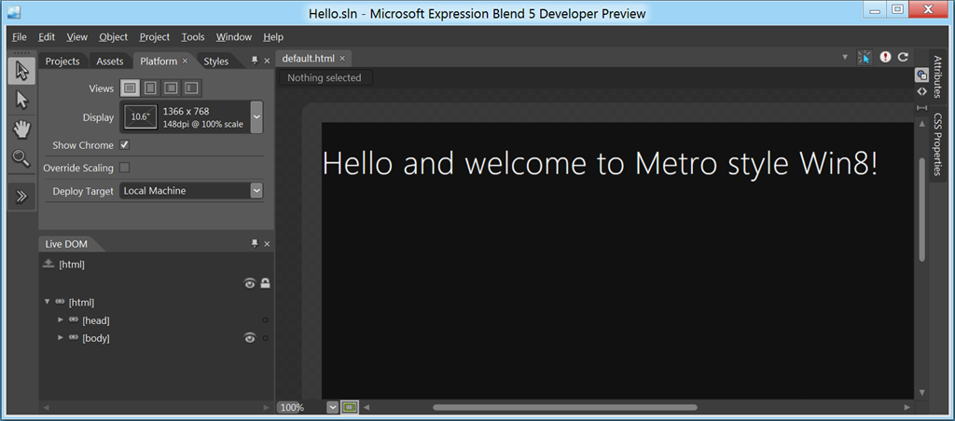Hide the [body] element via eye icon

pyautogui.click(x=250, y=338)
